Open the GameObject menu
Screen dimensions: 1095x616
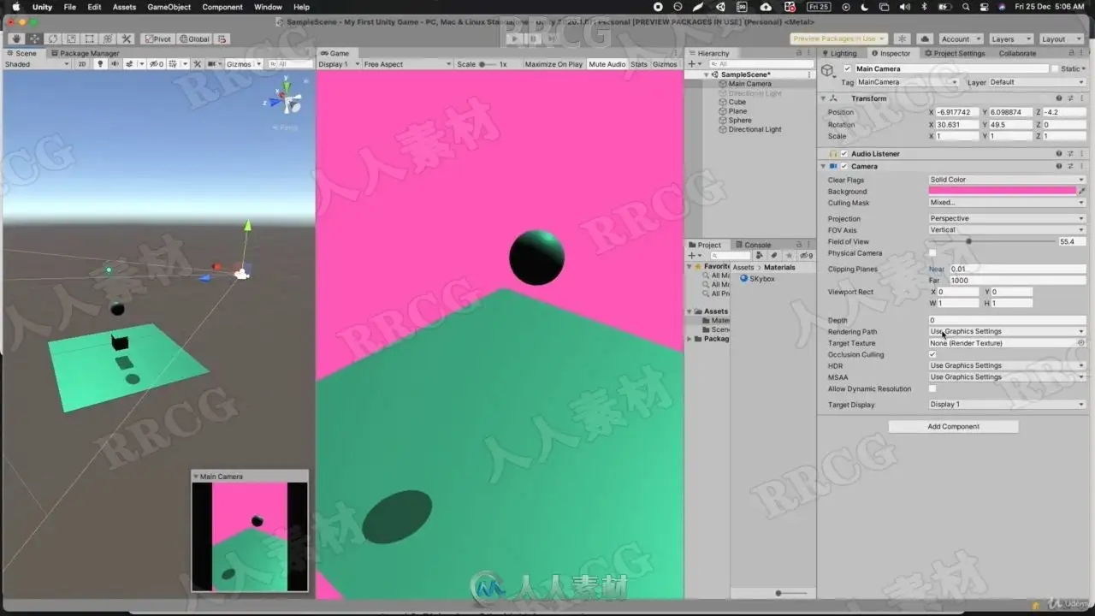(169, 7)
